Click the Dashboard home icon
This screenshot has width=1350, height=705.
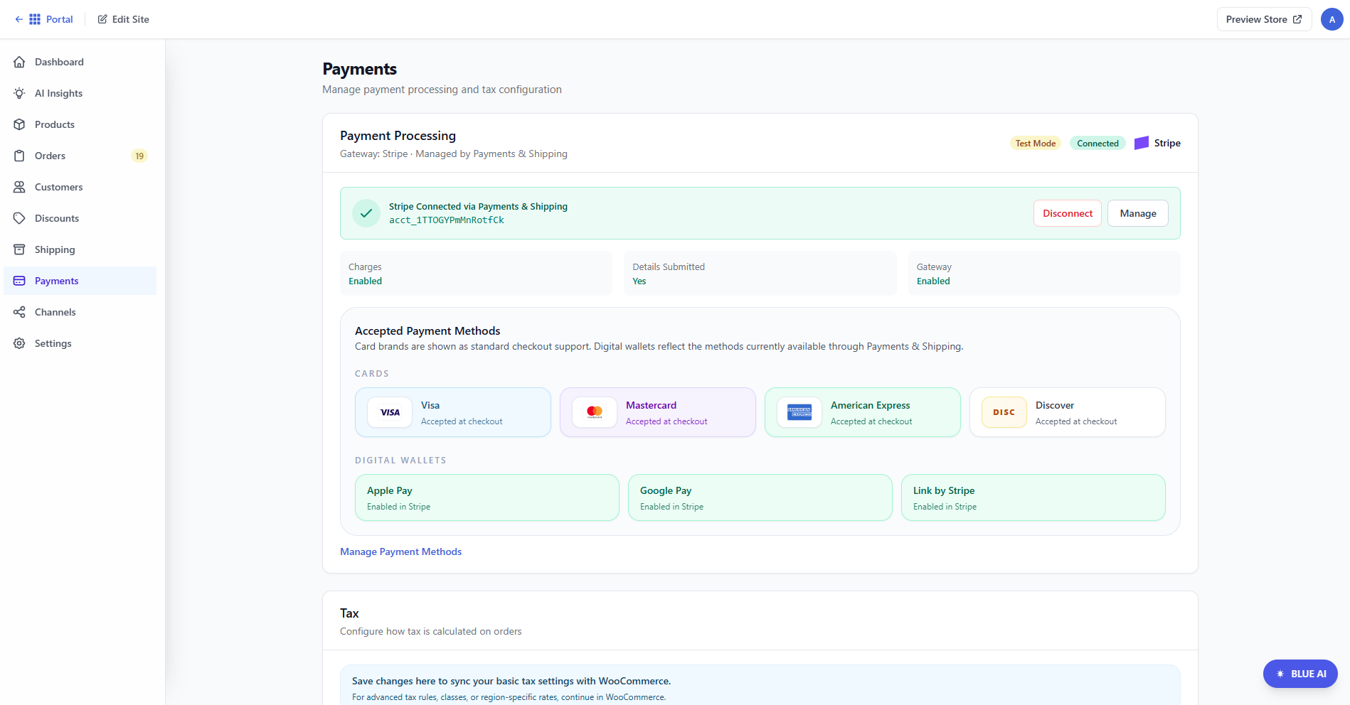point(19,62)
